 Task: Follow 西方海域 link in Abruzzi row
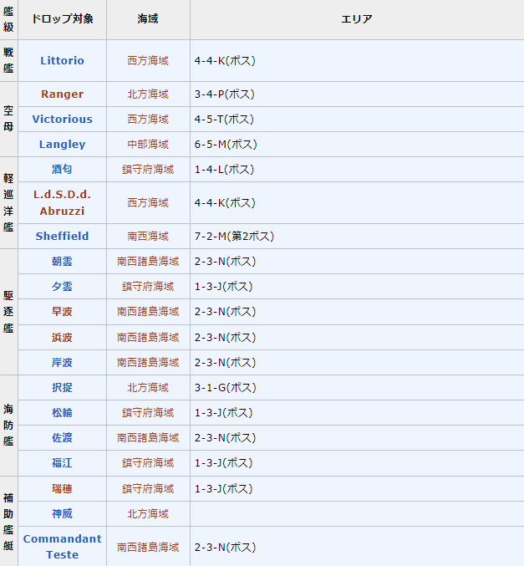[x=148, y=203]
